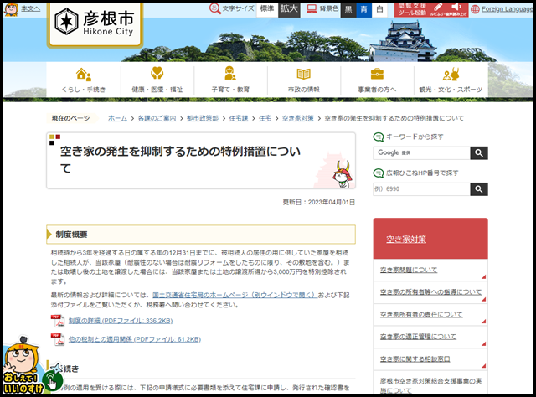Open 各課のご案内 breadcrumb link
This screenshot has width=536, height=397.
[157, 118]
